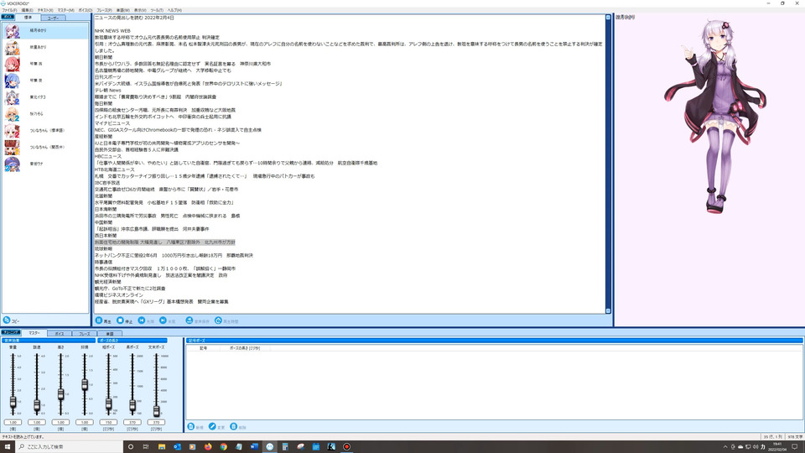Click the highlighted 西日本新聞 headline line
Image resolution: width=805 pixels, height=453 pixels.
coord(165,242)
